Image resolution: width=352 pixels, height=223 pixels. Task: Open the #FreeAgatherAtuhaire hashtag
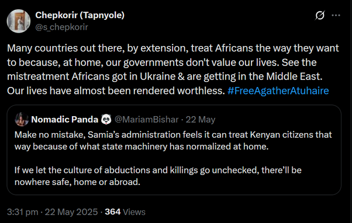point(278,90)
